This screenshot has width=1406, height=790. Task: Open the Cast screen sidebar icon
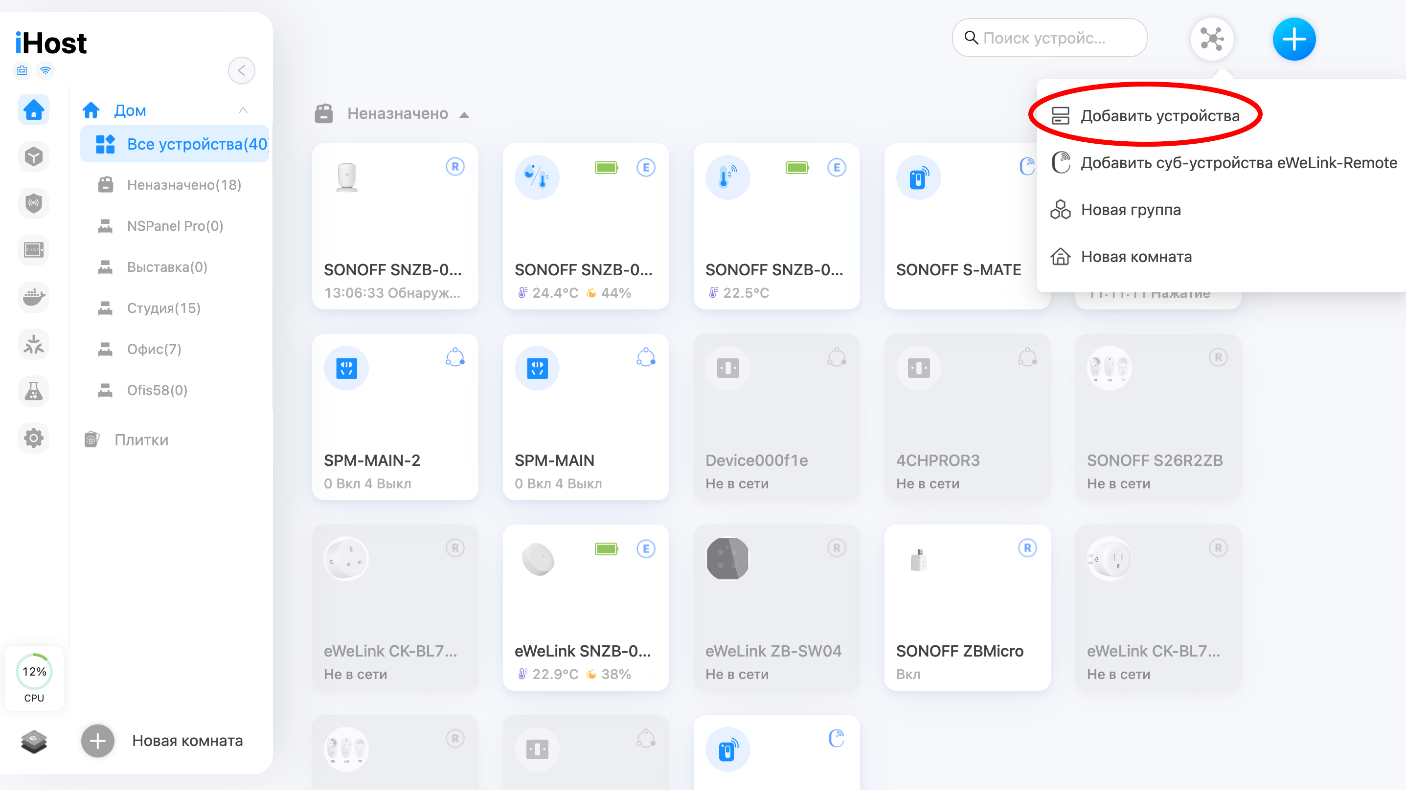[34, 250]
